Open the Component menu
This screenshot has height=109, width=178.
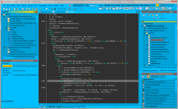point(43,5)
